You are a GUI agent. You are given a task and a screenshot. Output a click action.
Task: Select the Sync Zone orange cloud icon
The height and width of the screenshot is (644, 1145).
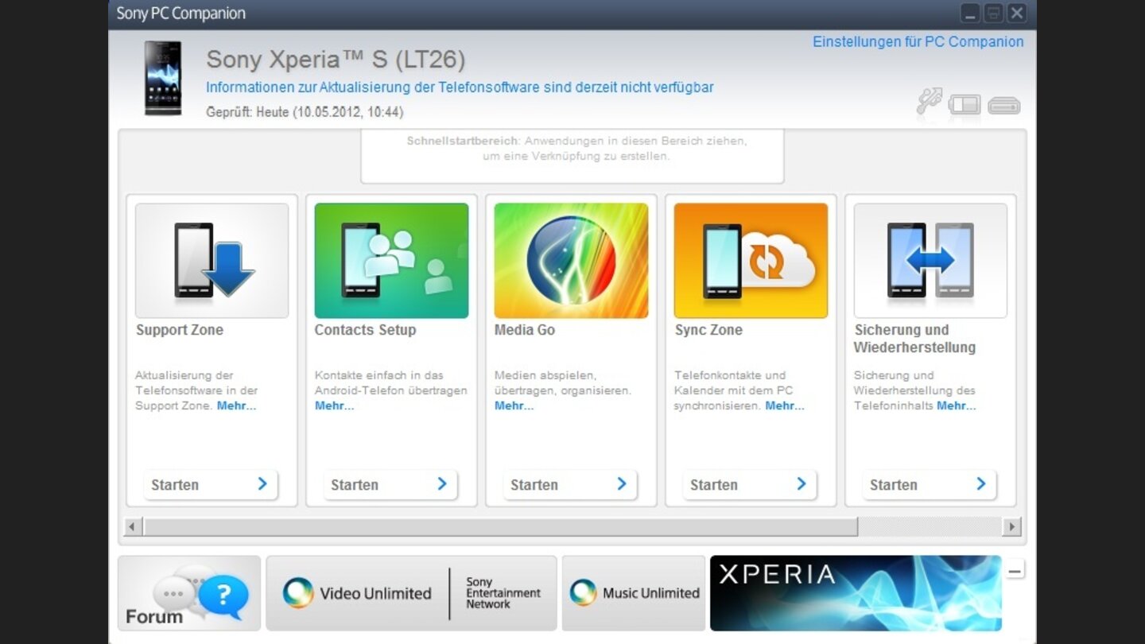(x=751, y=261)
